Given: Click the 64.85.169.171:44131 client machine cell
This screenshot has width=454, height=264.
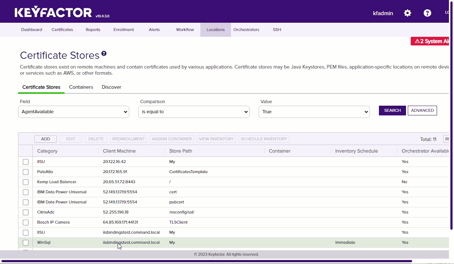Looking at the screenshot, I should (120, 222).
